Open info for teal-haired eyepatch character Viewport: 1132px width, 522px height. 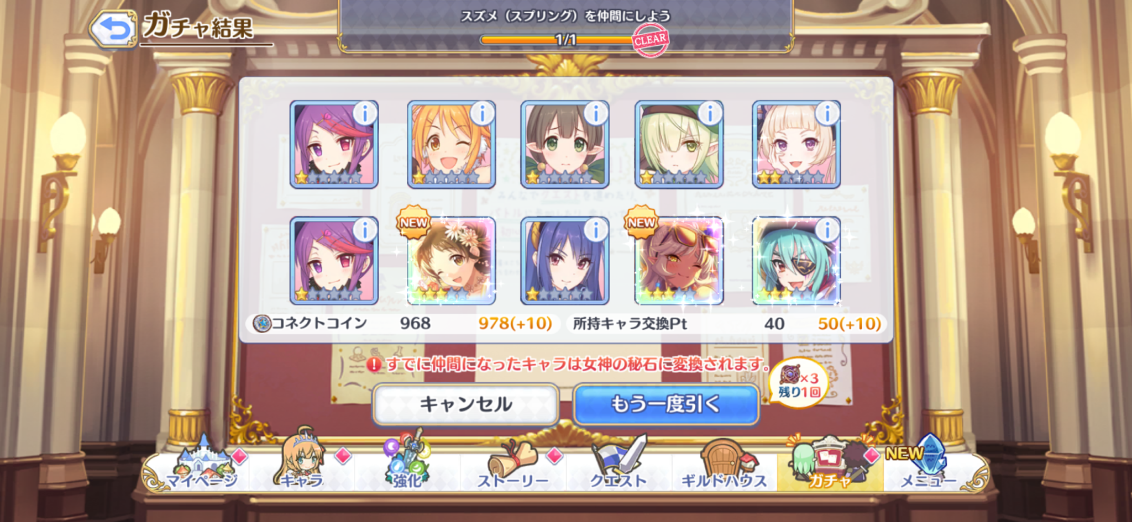pyautogui.click(x=827, y=230)
